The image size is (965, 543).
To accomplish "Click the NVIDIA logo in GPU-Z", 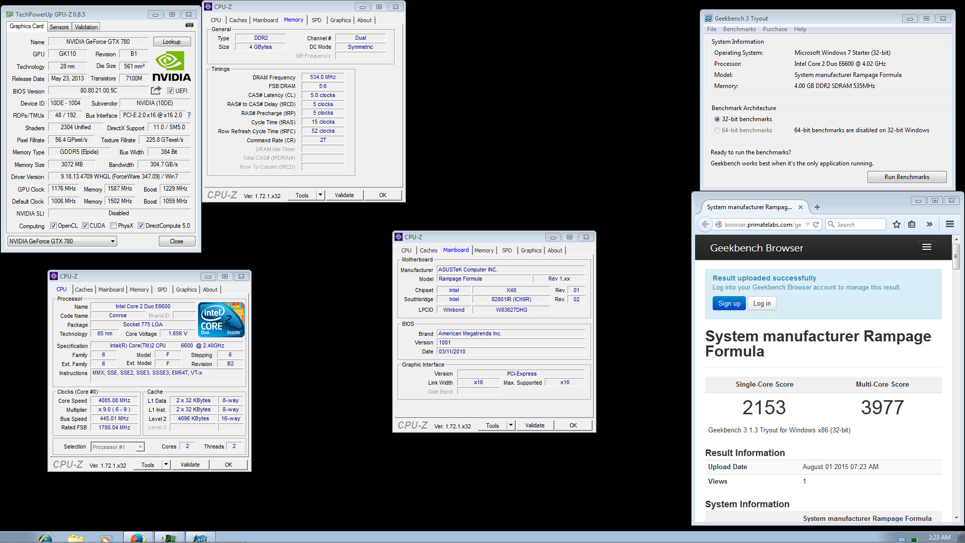I will click(171, 67).
